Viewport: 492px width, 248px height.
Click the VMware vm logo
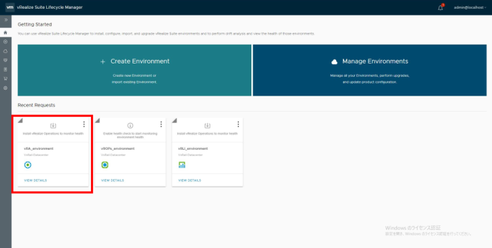coord(10,7)
